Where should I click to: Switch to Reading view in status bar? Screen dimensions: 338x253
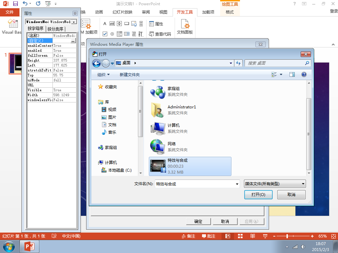coord(253,236)
